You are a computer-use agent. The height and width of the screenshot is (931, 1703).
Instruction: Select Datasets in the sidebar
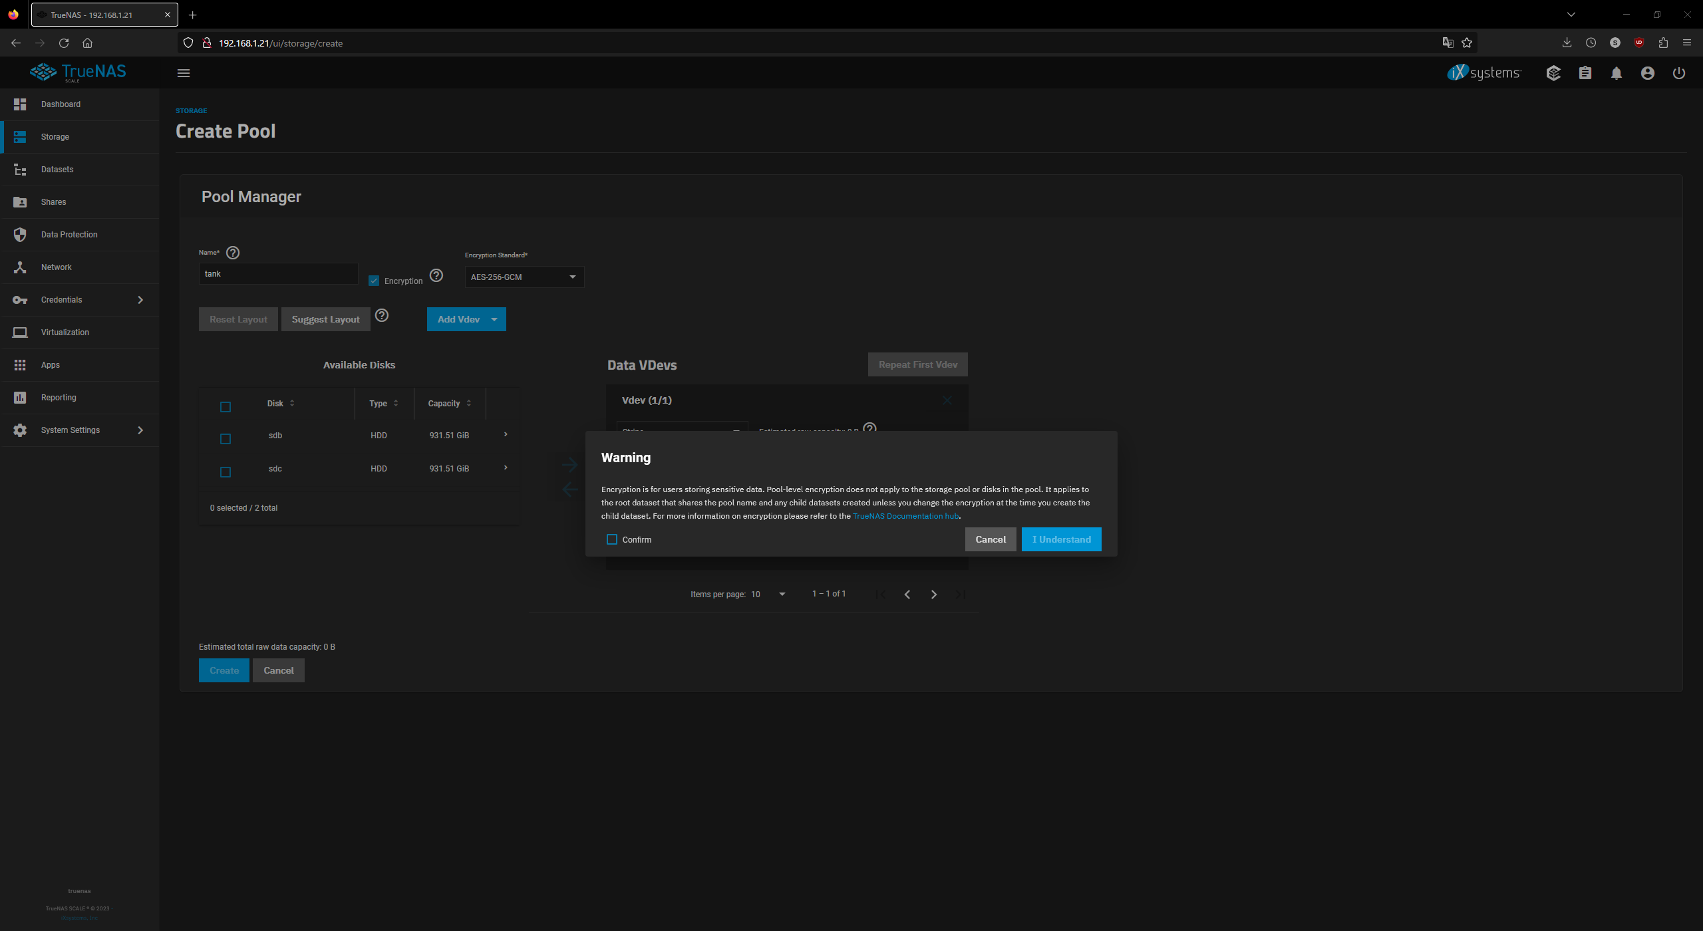[x=57, y=170]
